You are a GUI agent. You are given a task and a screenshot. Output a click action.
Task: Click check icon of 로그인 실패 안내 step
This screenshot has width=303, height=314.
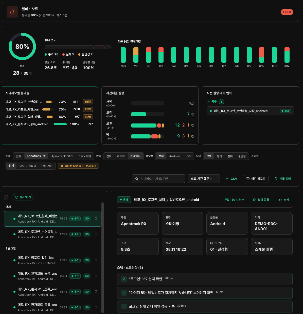(124, 306)
